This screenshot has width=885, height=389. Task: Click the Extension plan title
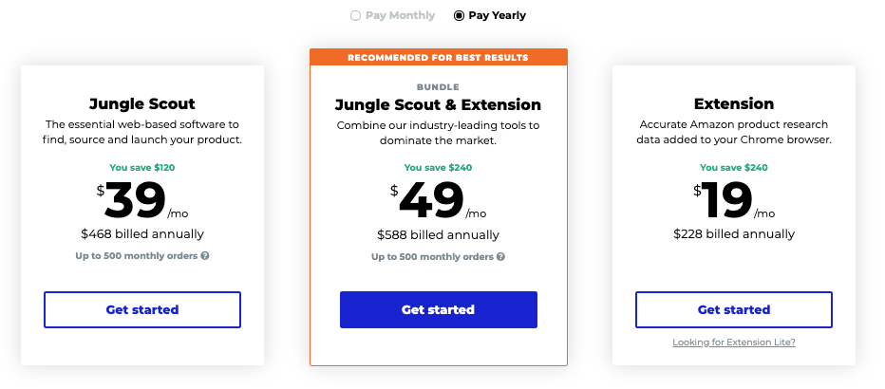click(734, 103)
